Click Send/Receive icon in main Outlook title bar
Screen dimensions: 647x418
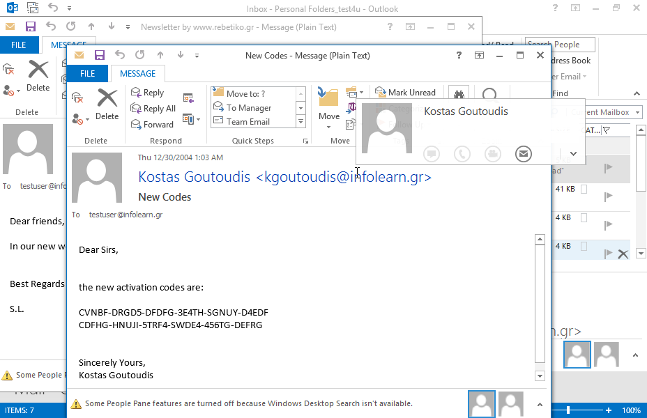[x=33, y=8]
